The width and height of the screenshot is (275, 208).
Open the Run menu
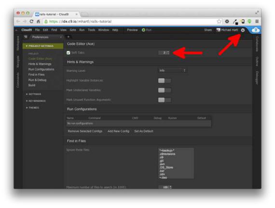82,30
